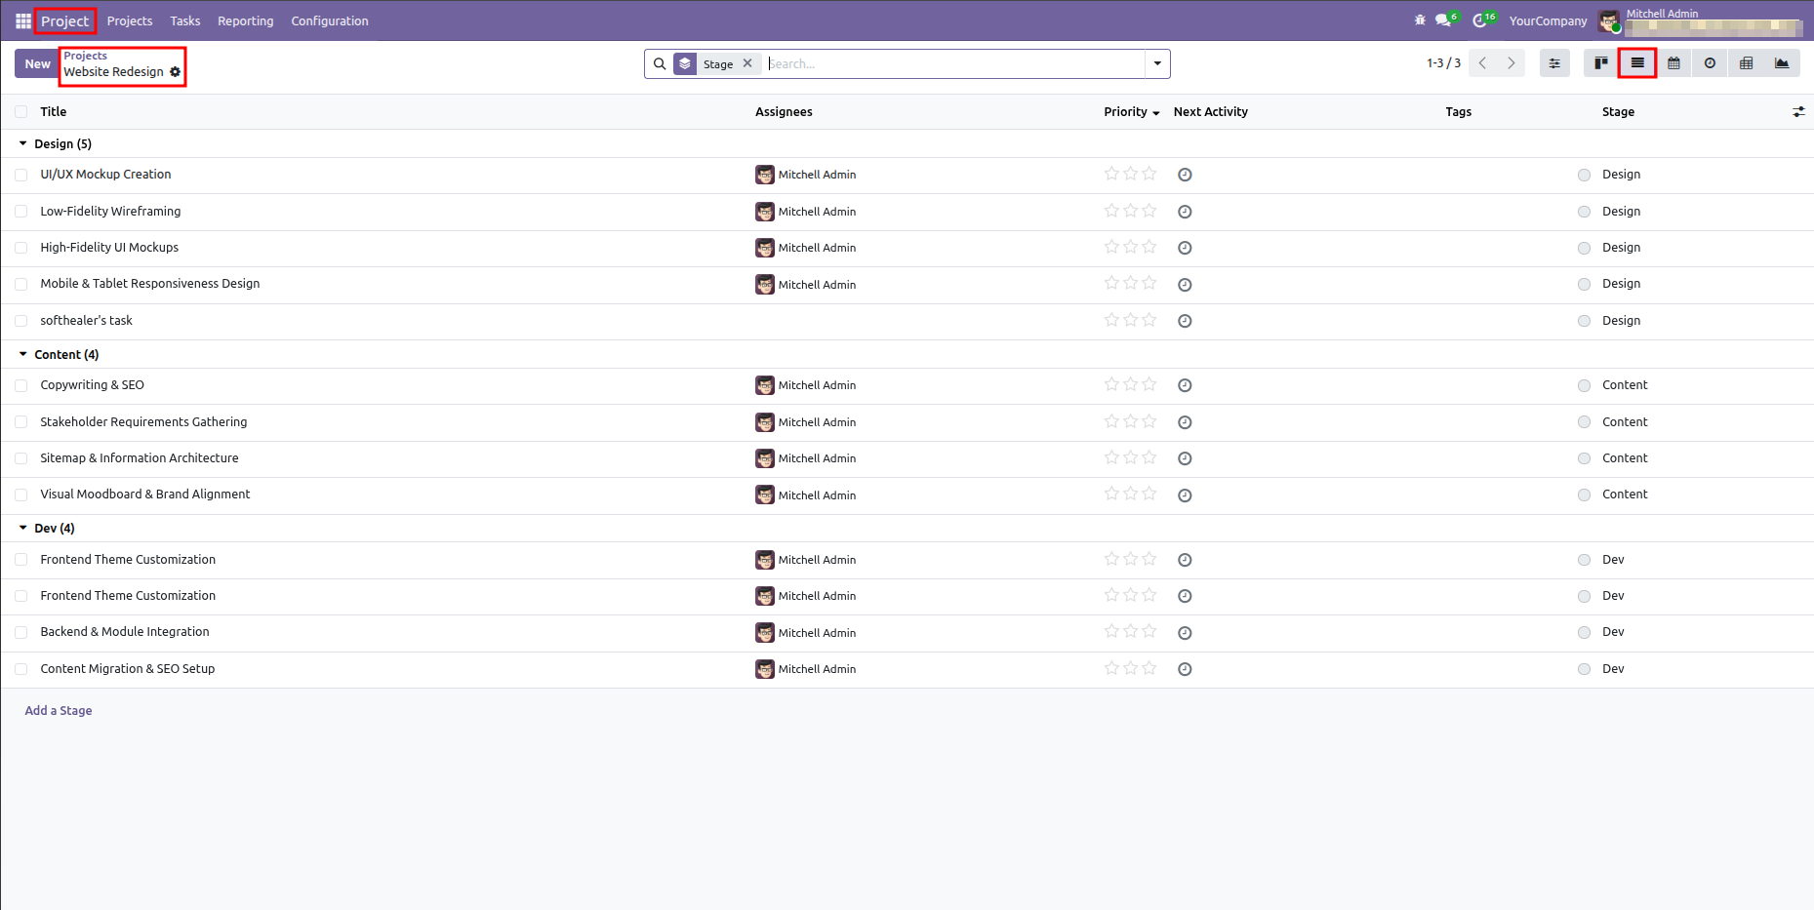Go to previous page arrow
This screenshot has width=1814, height=910.
1483,63
